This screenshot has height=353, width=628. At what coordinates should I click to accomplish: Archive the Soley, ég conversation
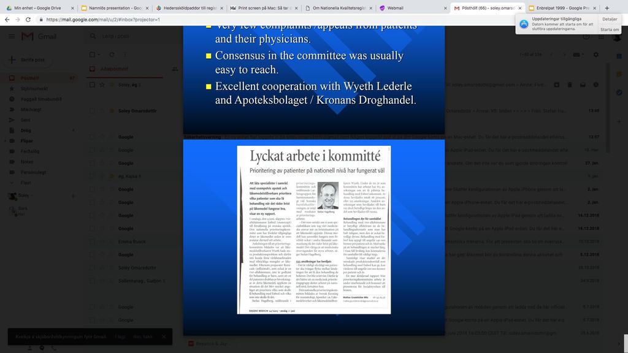(x=557, y=85)
